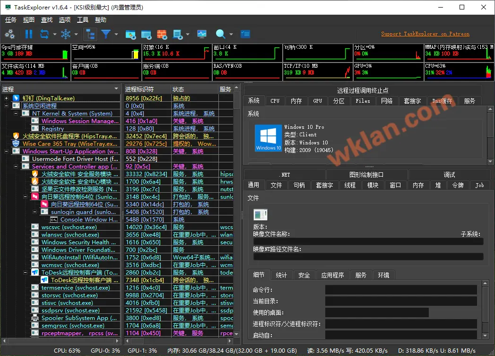Click the TCP/IP network graph
495x356 pixels.
[x=317, y=71]
